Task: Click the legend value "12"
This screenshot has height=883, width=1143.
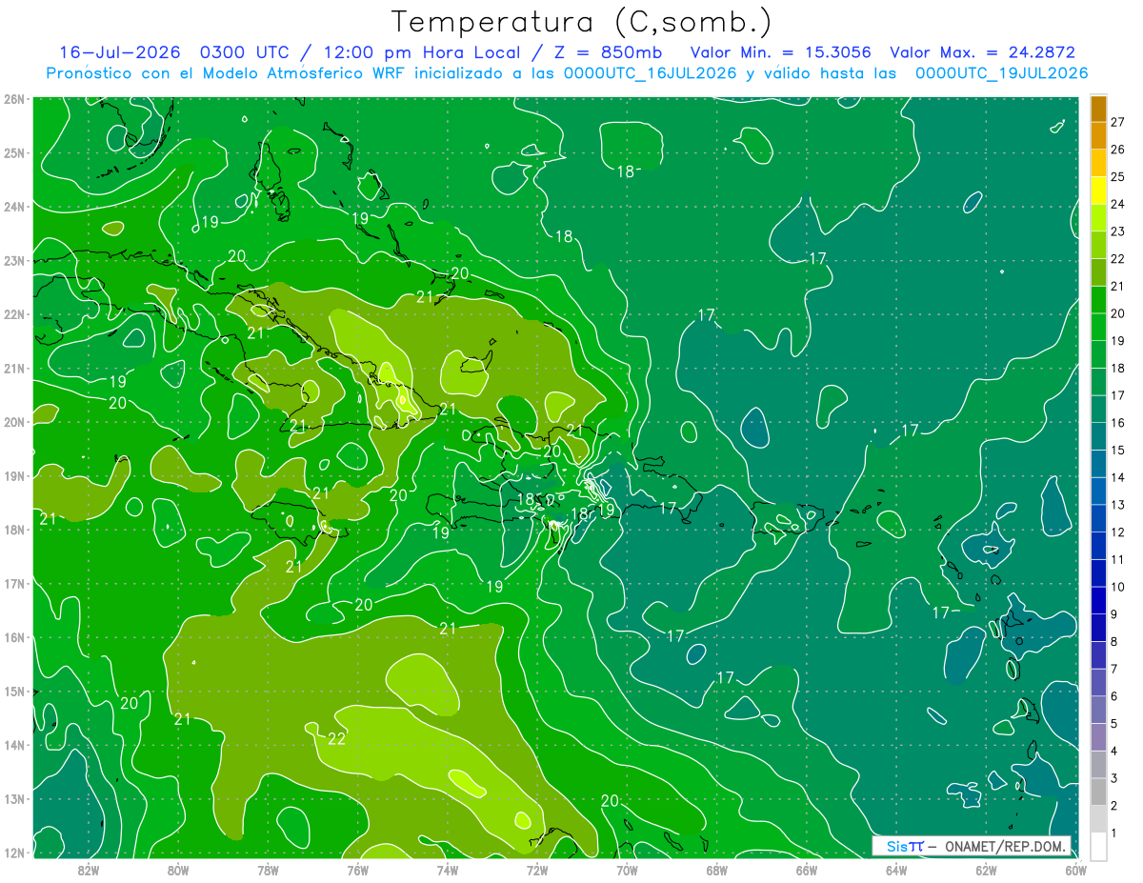Action: (x=1118, y=532)
